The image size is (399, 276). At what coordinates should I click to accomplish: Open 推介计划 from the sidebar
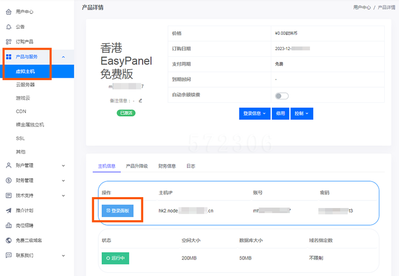[x=24, y=210]
